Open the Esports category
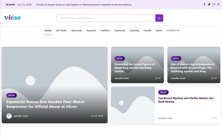 (x=91, y=30)
